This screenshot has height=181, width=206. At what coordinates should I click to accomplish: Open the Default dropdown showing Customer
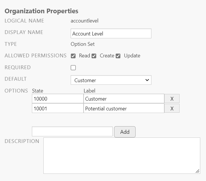(111, 80)
